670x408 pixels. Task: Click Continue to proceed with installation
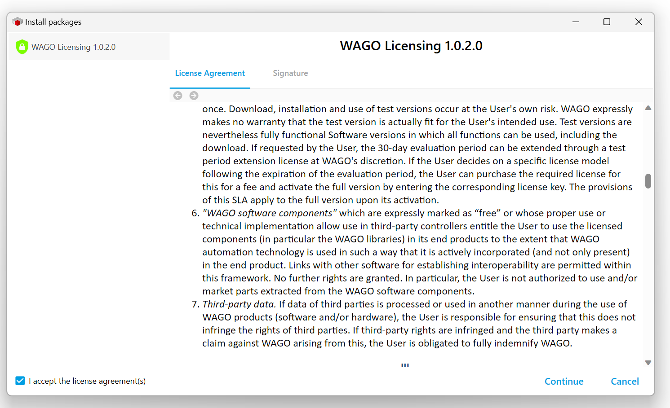click(x=564, y=381)
